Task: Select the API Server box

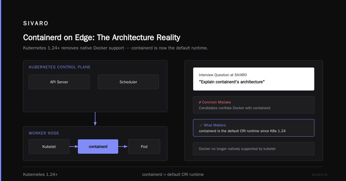Action: pyautogui.click(x=59, y=82)
